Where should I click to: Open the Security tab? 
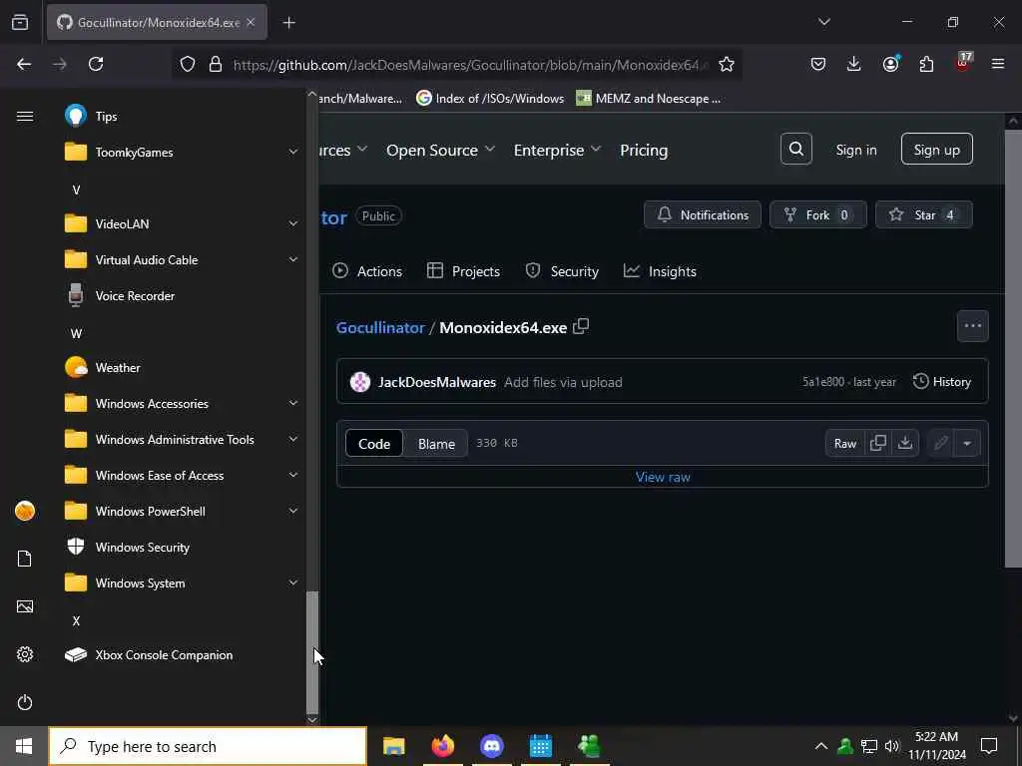tap(562, 271)
